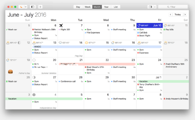The height and width of the screenshot is (120, 195).
Task: Click the new moon icon on July 4
Action: [x=34, y=95]
